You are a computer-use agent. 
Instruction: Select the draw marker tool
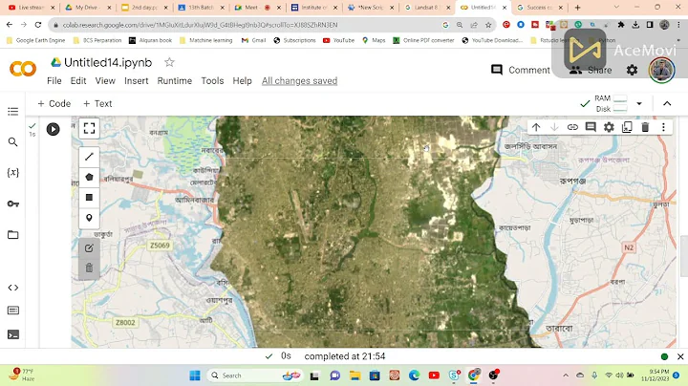click(x=89, y=218)
